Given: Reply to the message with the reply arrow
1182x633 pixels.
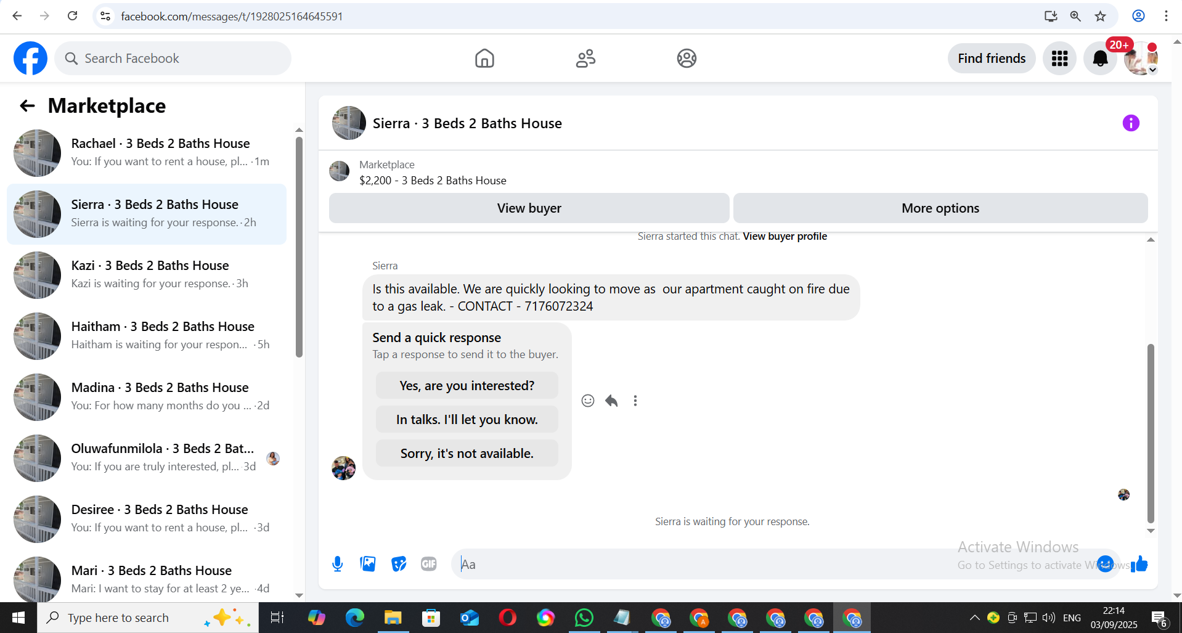Looking at the screenshot, I should pos(611,401).
